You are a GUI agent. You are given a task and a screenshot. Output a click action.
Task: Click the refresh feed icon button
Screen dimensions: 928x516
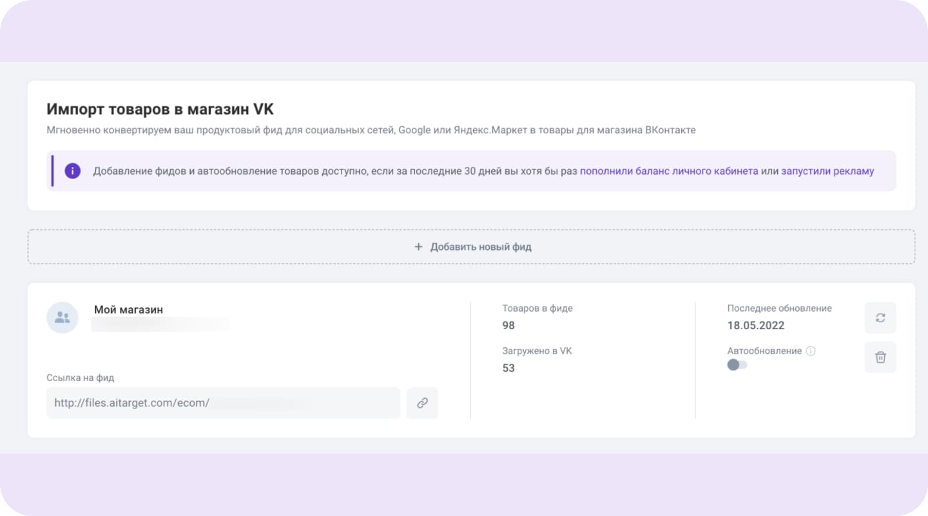click(x=880, y=318)
